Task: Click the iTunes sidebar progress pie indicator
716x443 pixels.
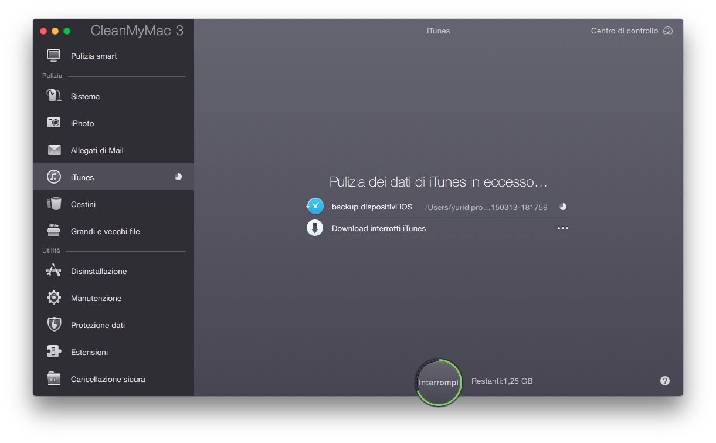Action: click(x=178, y=177)
